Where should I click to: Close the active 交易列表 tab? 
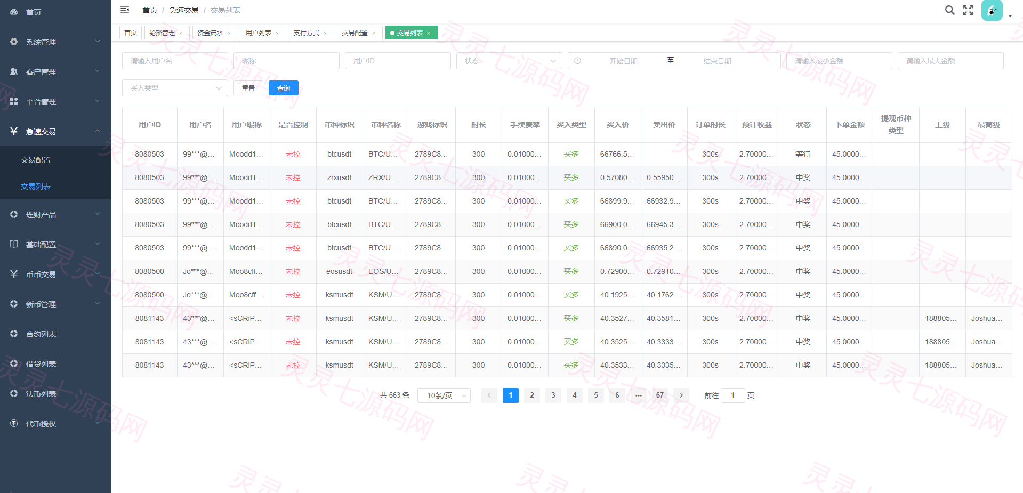click(x=429, y=33)
